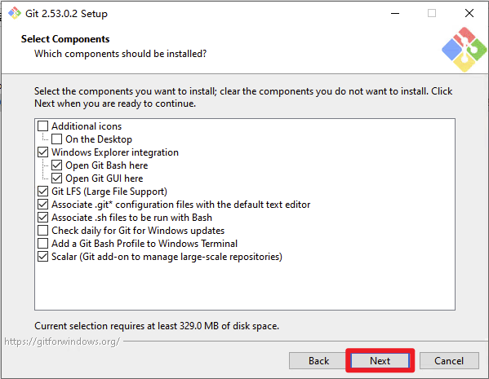Uncheck Windows Explorer integration
The height and width of the screenshot is (379, 489).
[x=42, y=152]
